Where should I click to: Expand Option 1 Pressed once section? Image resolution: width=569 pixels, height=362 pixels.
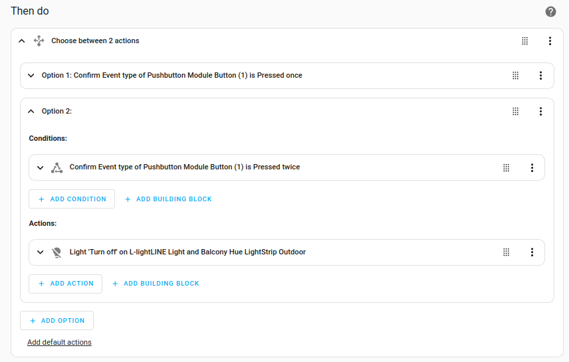click(31, 76)
